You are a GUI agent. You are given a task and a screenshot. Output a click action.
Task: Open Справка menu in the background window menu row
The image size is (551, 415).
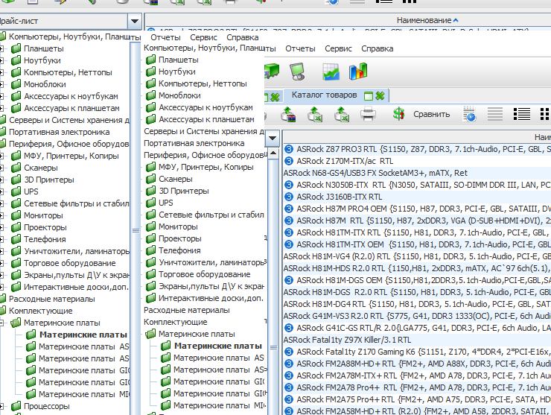click(243, 37)
